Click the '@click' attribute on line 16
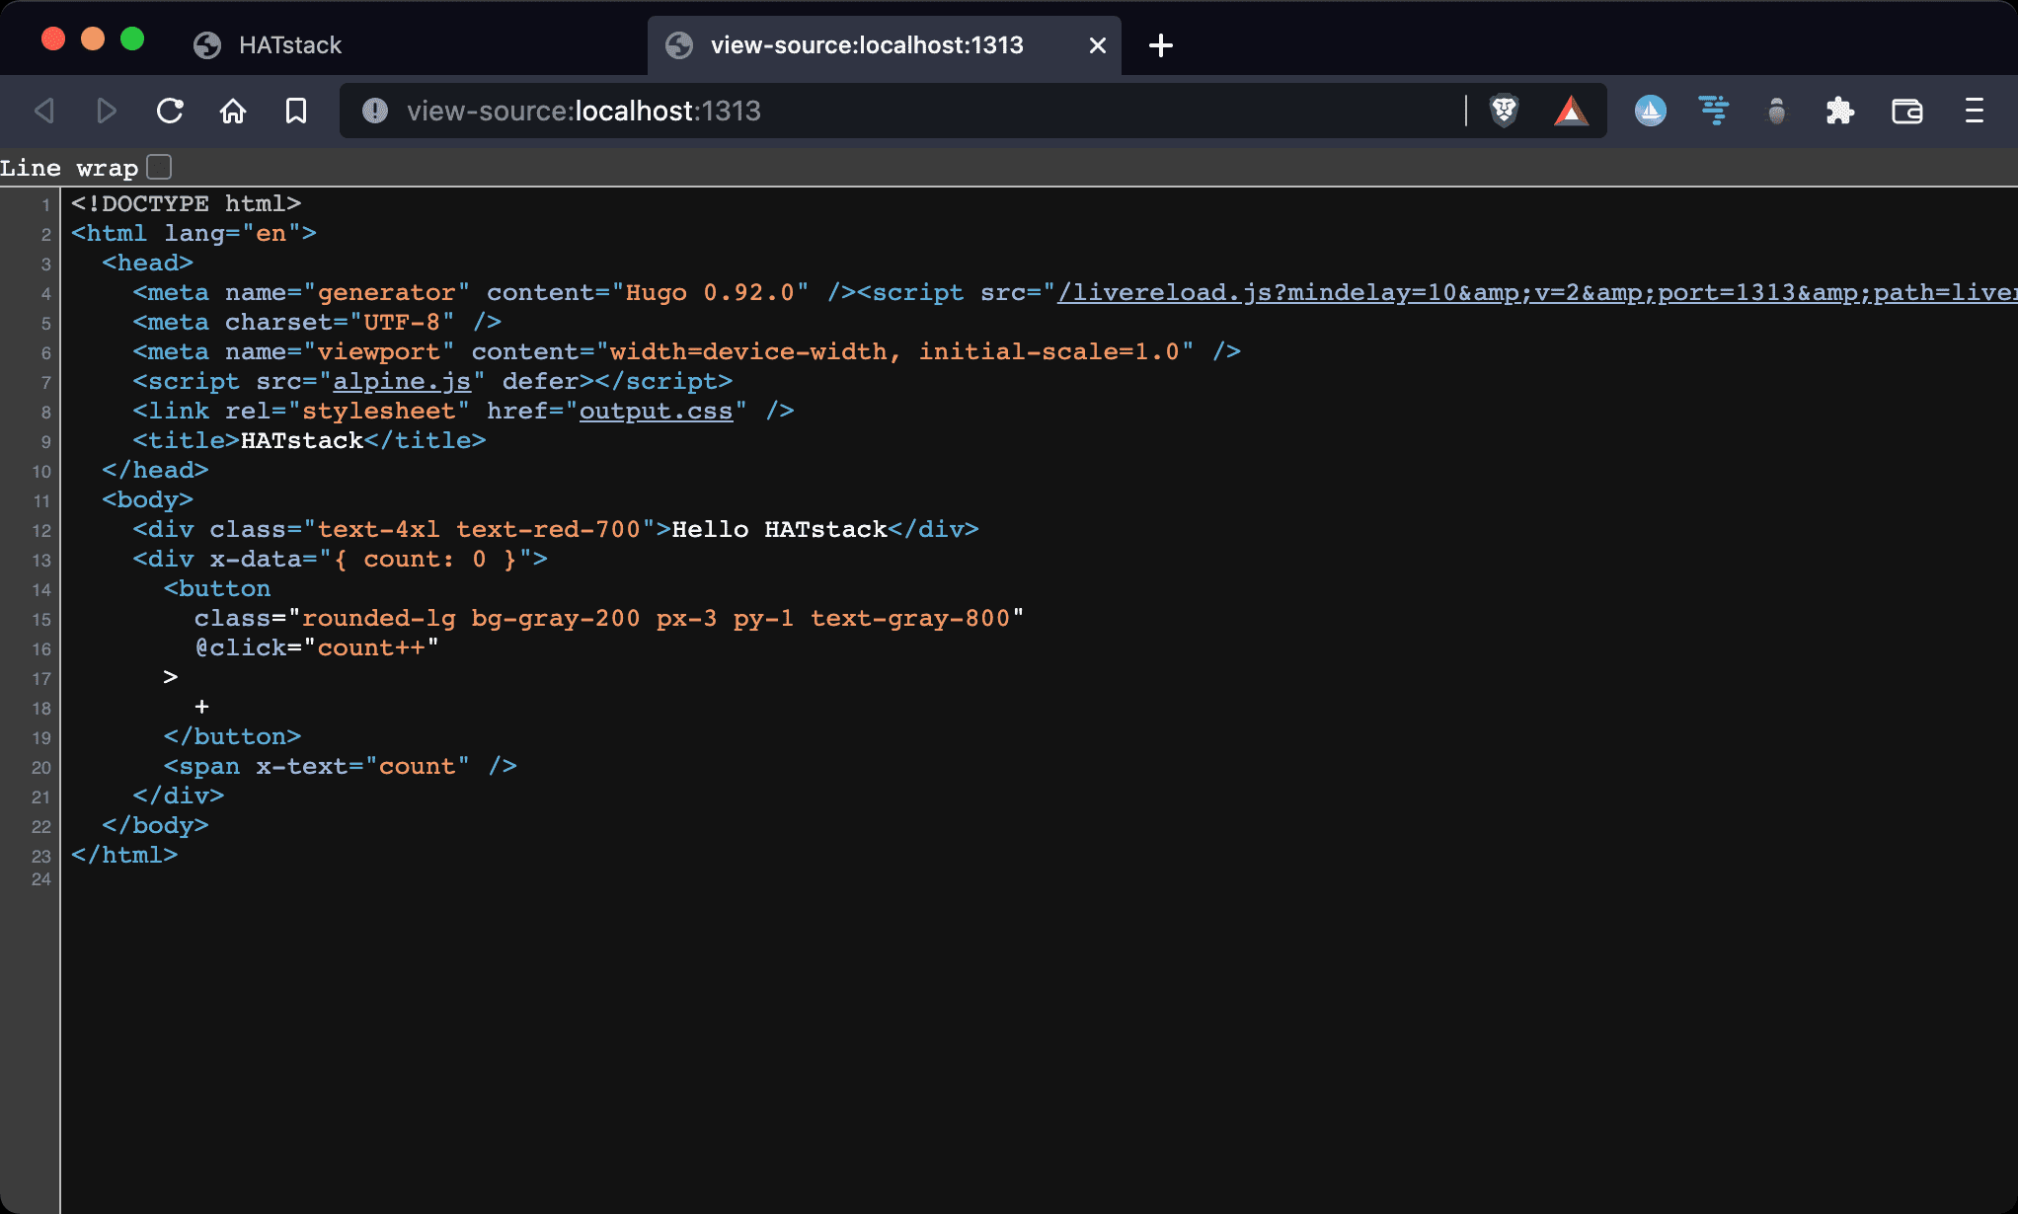2018x1214 pixels. click(x=240, y=648)
